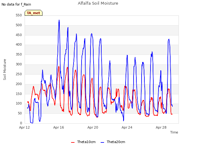Click the highest red Theta10cm peak near Apr 16
The width and height of the screenshot is (197, 148).
(59, 66)
